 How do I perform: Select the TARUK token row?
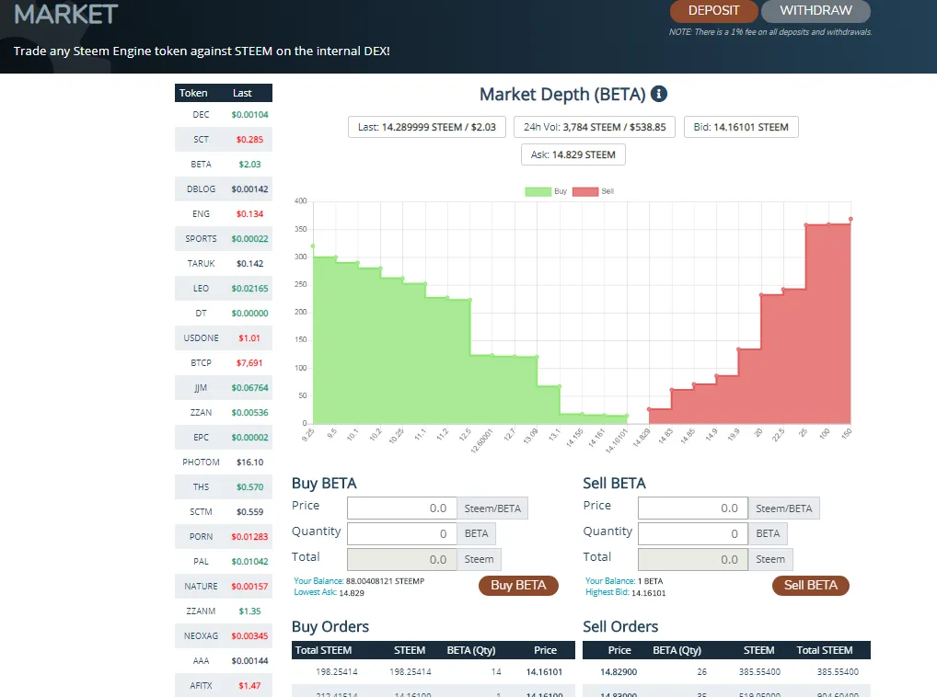224,263
